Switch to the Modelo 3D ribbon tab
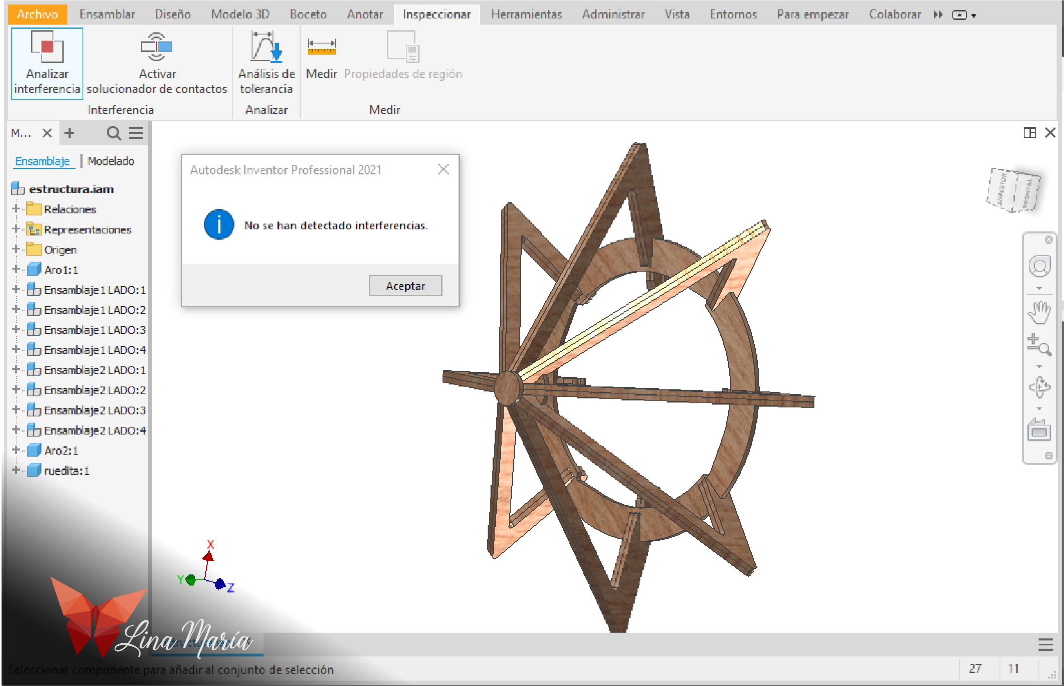 (x=240, y=14)
